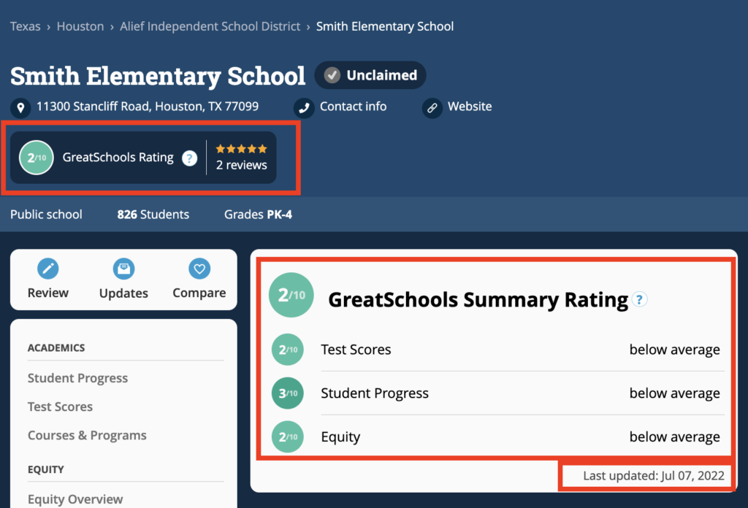Image resolution: width=748 pixels, height=508 pixels.
Task: Click below average beside Test Scores
Action: 674,350
